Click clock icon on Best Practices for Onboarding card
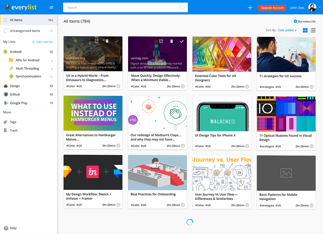 click(x=183, y=205)
